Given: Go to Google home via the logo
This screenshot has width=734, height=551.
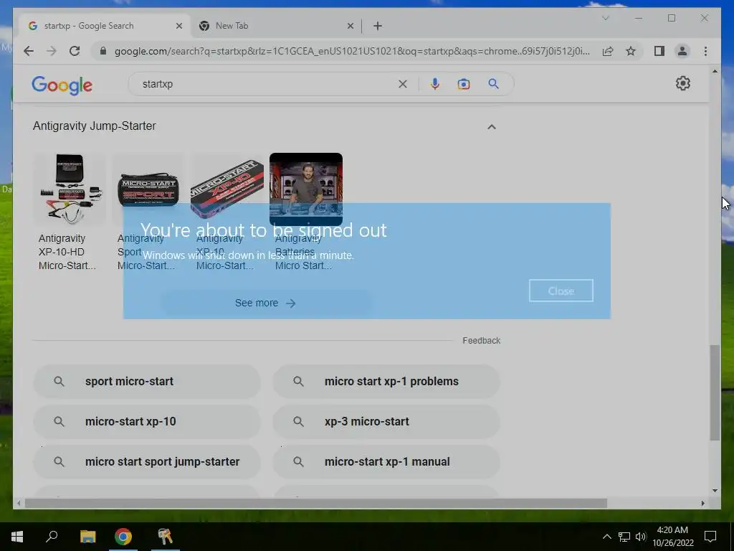Looking at the screenshot, I should [x=62, y=85].
